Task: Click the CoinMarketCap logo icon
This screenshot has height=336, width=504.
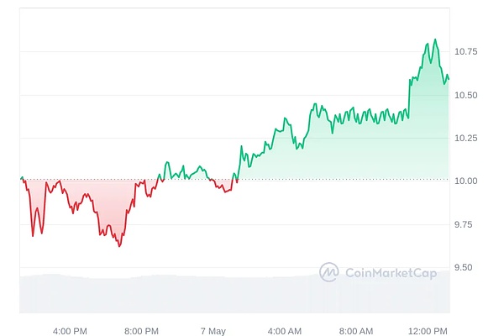Action: [328, 271]
